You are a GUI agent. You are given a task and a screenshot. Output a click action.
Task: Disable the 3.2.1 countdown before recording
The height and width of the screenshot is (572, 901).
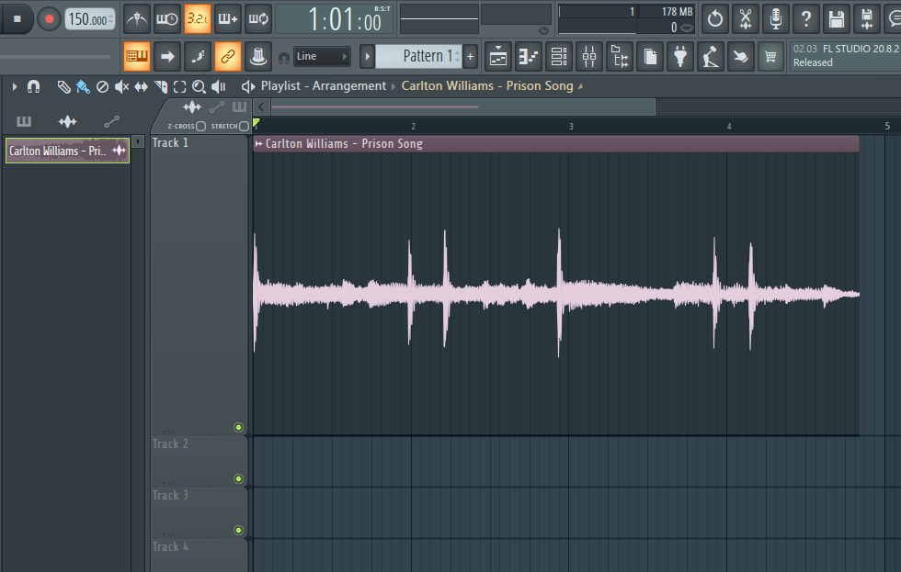197,19
